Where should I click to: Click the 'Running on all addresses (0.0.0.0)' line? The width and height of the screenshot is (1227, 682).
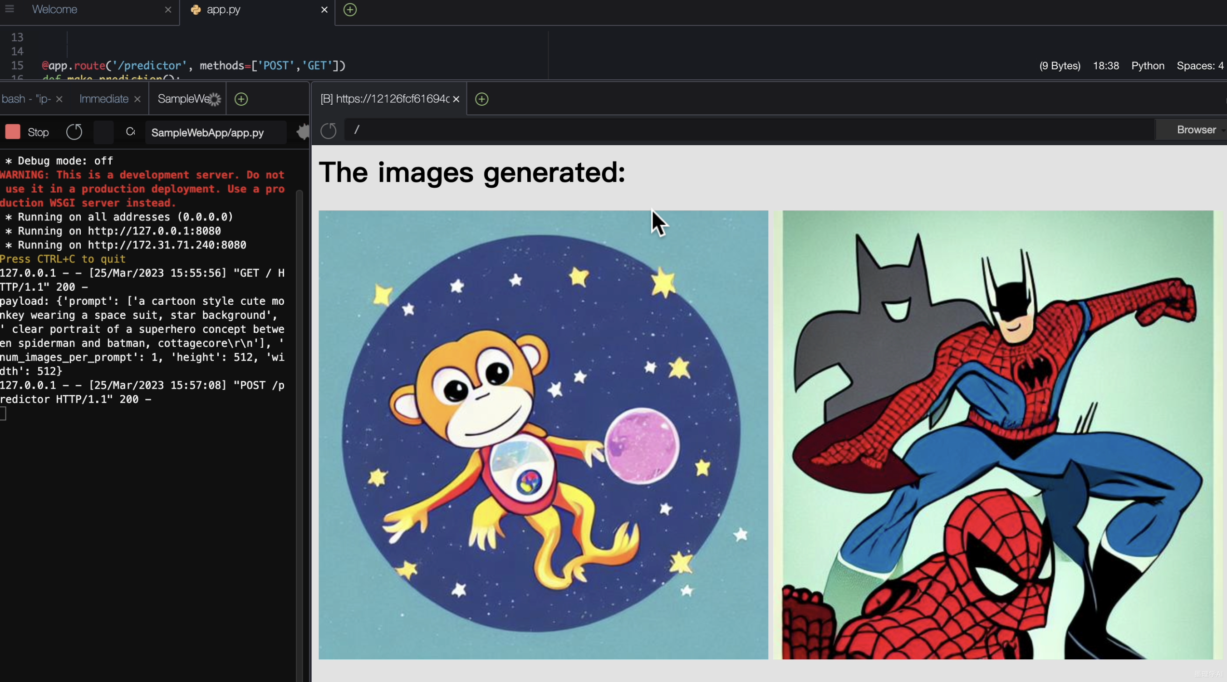(119, 217)
